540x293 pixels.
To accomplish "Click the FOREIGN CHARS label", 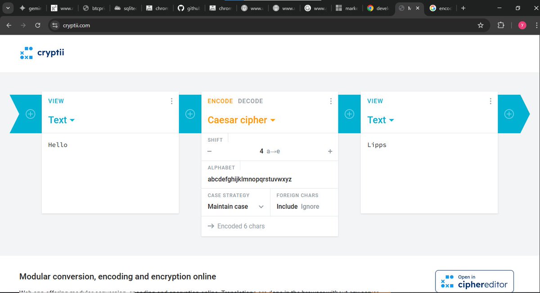I will click(x=297, y=195).
